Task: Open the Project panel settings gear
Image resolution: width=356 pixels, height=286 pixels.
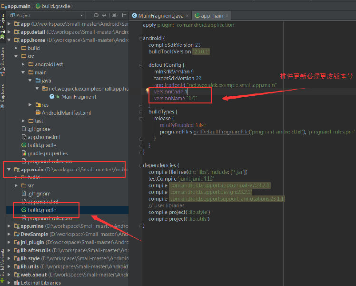Action: pyautogui.click(x=114, y=15)
